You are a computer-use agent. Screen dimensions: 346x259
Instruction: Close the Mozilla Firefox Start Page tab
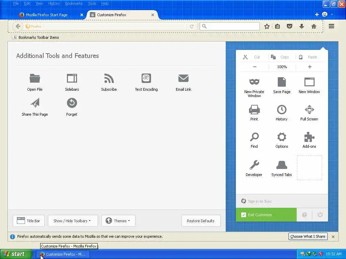[82, 15]
